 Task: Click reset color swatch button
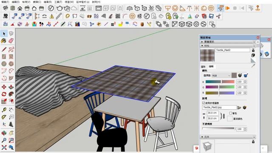(x=229, y=119)
